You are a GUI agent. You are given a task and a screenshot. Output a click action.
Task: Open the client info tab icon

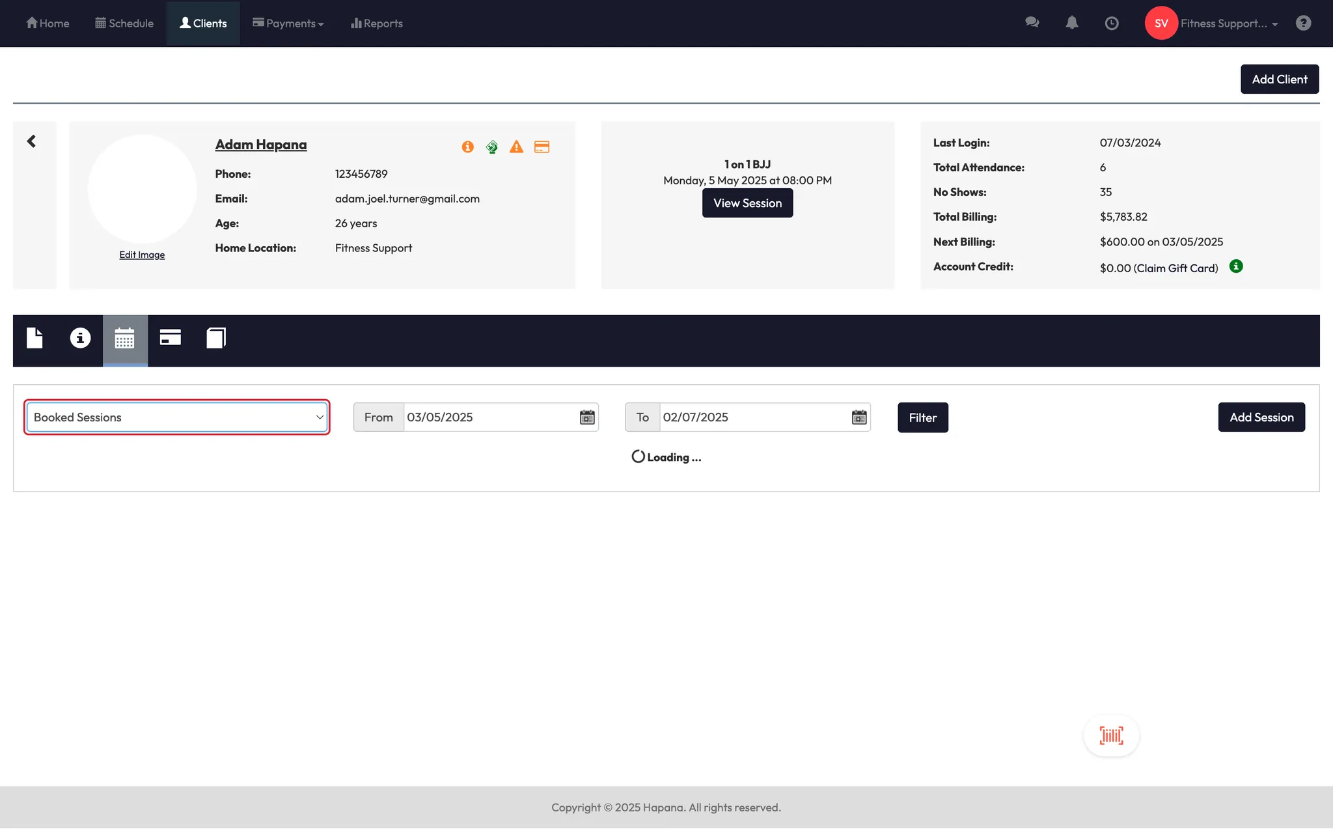[x=80, y=338]
